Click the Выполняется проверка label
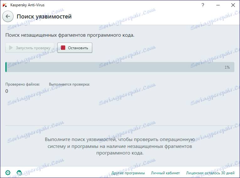 [69, 84]
